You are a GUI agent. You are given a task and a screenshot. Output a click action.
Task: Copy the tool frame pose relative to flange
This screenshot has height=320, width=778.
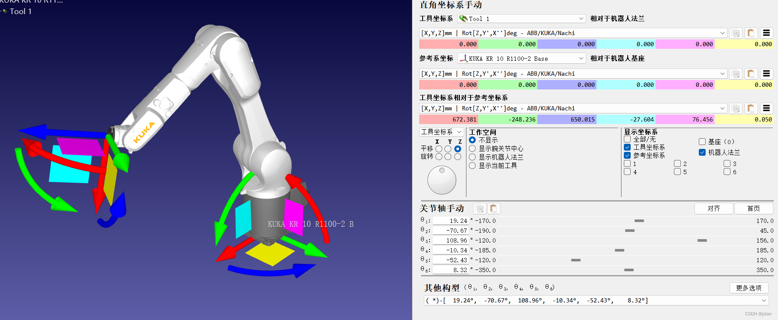pyautogui.click(x=736, y=33)
